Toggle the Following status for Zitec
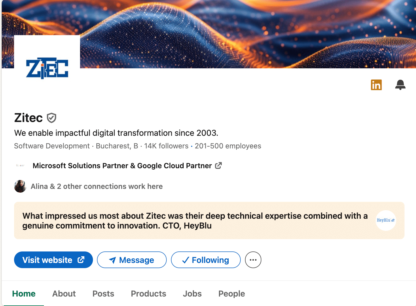This screenshot has width=416, height=306. pyautogui.click(x=206, y=260)
